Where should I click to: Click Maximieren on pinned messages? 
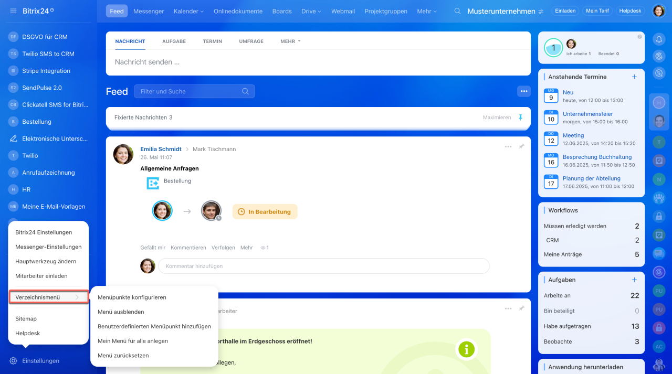click(x=497, y=117)
